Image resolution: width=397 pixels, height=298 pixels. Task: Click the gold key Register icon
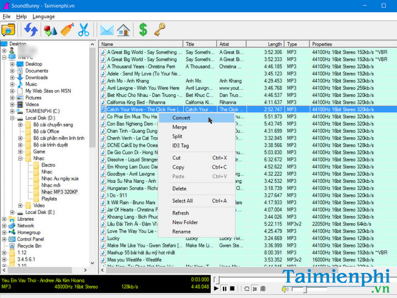tap(160, 29)
